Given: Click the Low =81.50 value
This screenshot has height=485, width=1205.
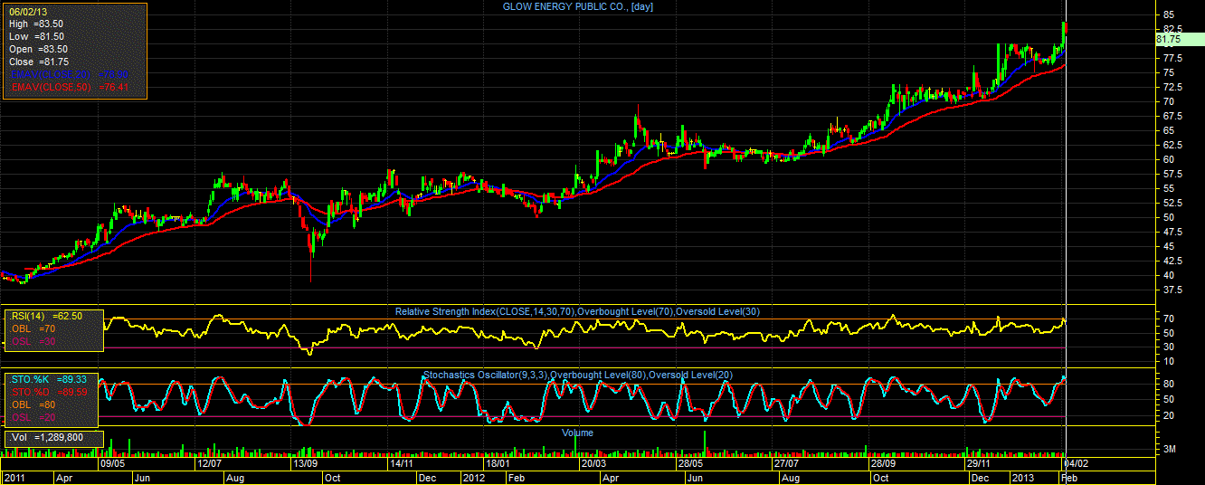Looking at the screenshot, I should tap(38, 36).
